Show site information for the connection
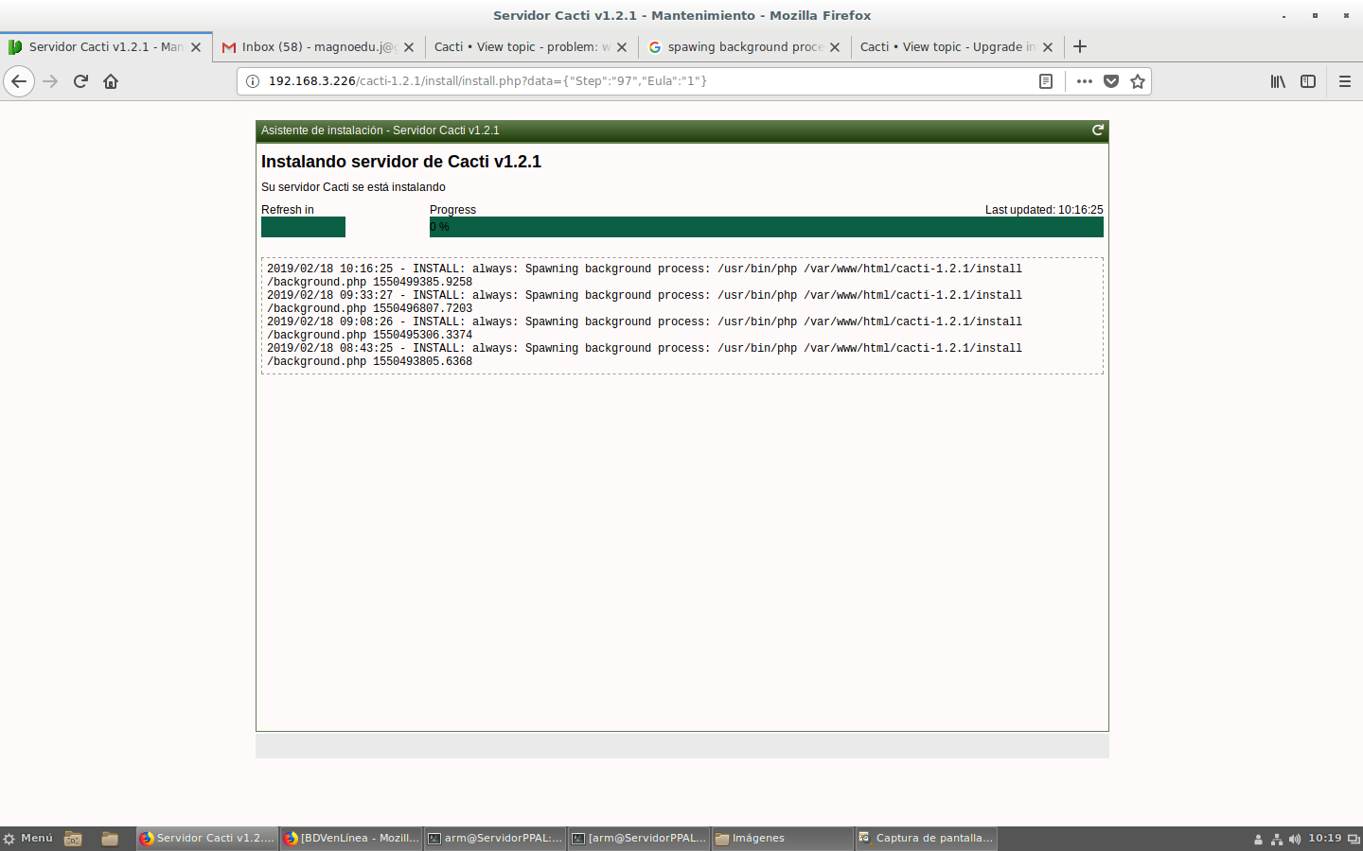This screenshot has height=851, width=1363. pyautogui.click(x=253, y=81)
